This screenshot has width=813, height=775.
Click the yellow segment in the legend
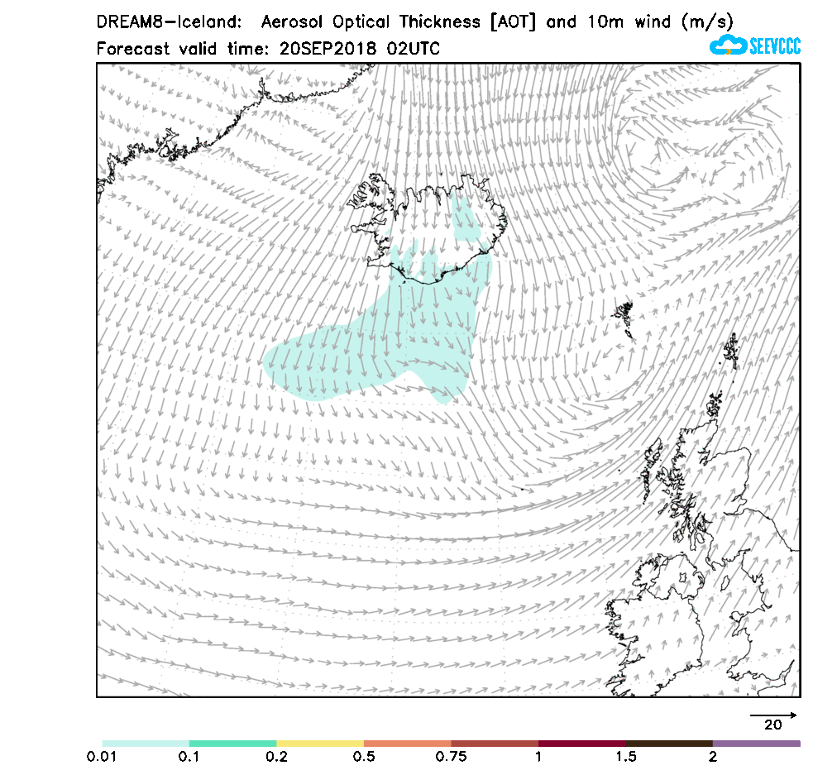[320, 744]
